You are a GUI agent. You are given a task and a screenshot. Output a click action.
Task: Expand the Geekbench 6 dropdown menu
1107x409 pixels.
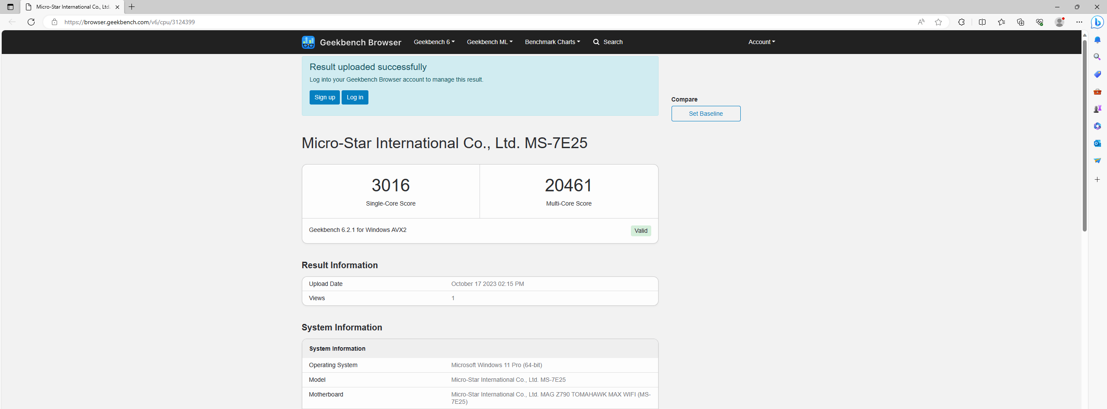[x=434, y=42]
